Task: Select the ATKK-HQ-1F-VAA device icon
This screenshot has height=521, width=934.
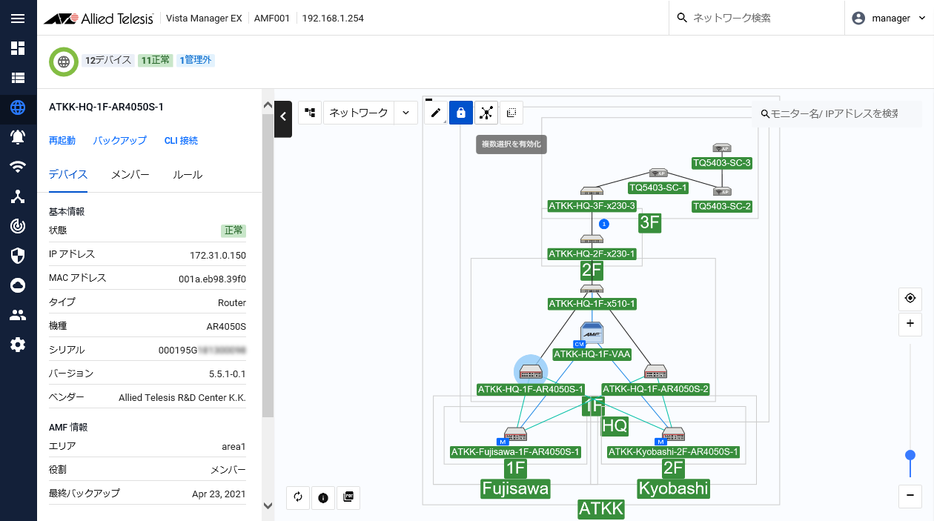Action: pos(592,333)
